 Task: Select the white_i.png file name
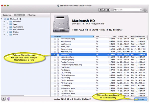[x=65, y=47]
